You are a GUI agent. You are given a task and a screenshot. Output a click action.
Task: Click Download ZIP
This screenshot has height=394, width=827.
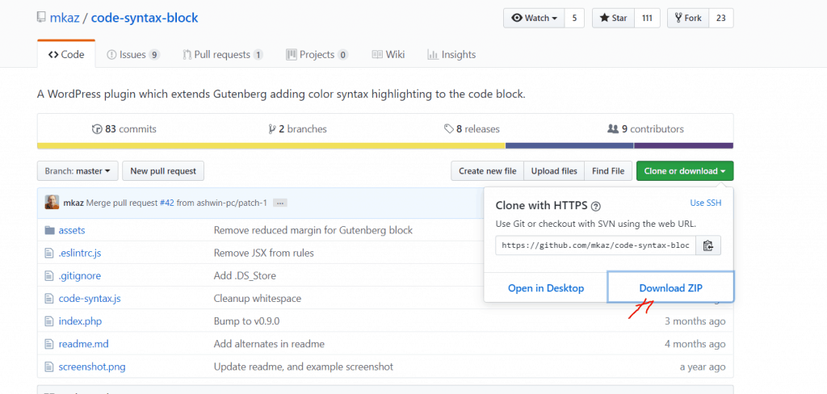point(670,288)
